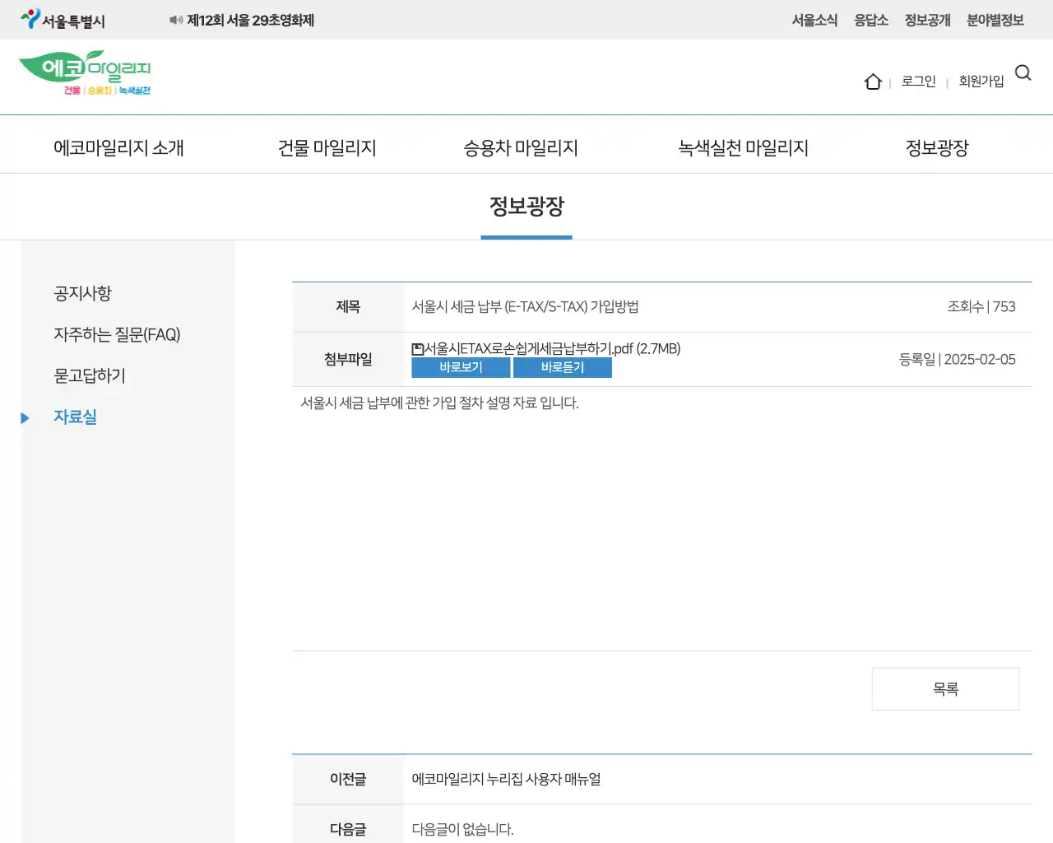
Task: Click the home icon in header
Action: coord(873,82)
